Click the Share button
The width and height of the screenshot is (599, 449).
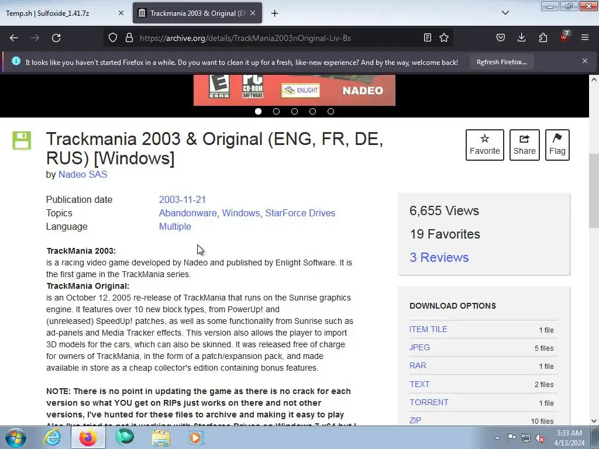(x=525, y=145)
